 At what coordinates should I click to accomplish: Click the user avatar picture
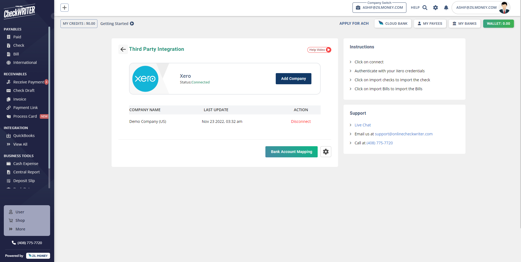click(x=504, y=8)
